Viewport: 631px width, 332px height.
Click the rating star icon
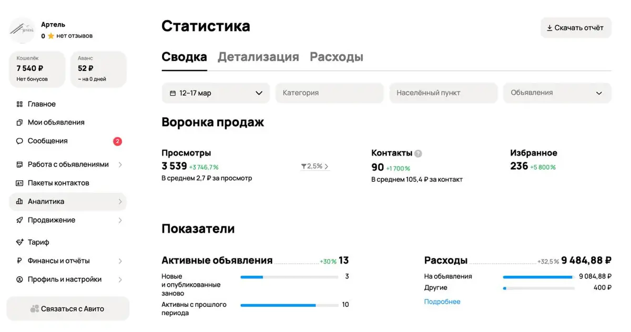(51, 36)
